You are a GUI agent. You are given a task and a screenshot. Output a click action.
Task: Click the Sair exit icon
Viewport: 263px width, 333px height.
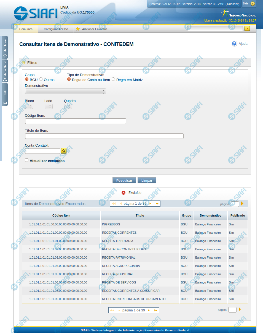253,4
